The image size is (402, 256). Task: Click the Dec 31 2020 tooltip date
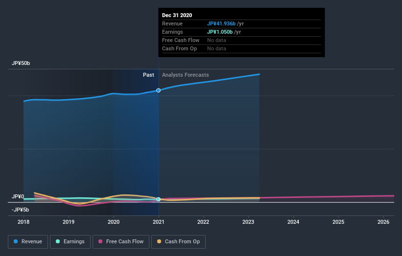177,15
